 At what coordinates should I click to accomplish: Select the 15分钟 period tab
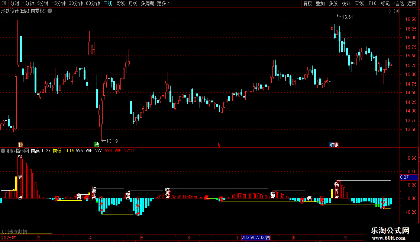[x=58, y=3]
